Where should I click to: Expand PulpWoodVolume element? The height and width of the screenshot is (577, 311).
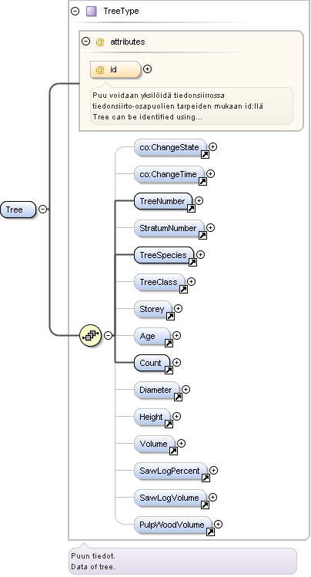point(218,524)
